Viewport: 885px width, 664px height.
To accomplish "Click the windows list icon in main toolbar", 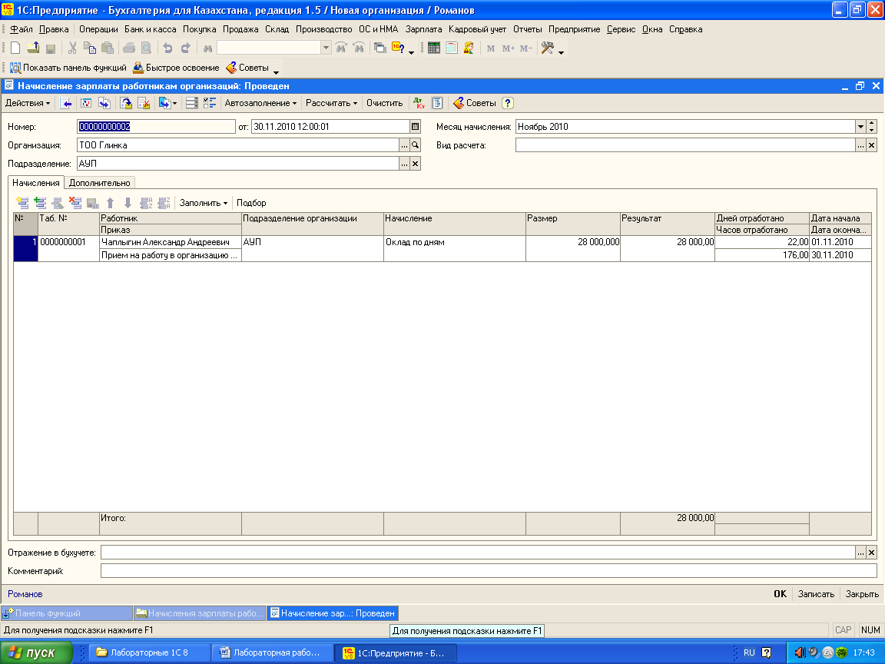I will pos(380,48).
